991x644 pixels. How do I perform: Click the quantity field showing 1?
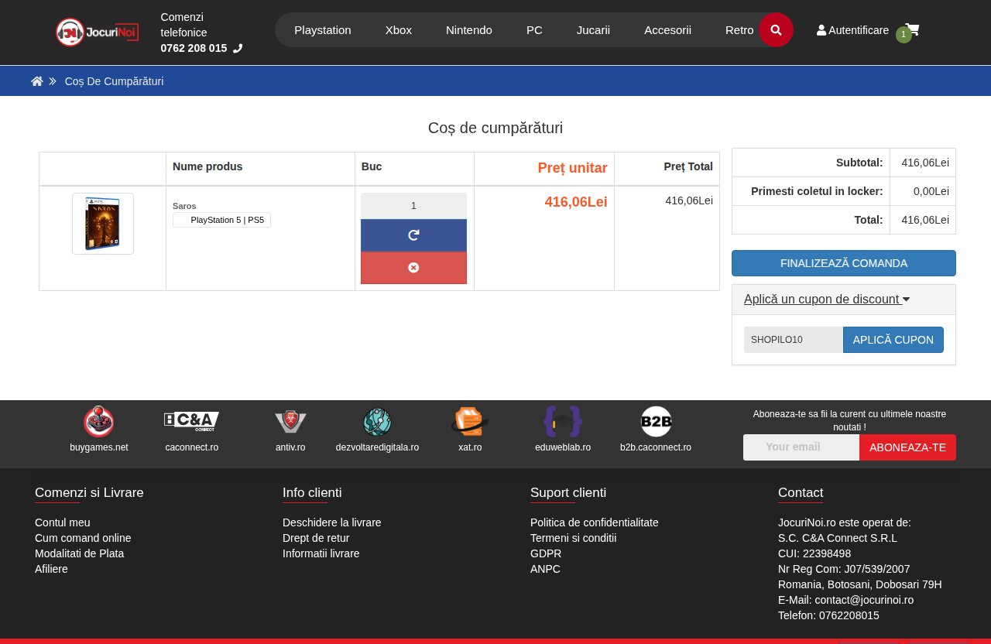pos(413,206)
